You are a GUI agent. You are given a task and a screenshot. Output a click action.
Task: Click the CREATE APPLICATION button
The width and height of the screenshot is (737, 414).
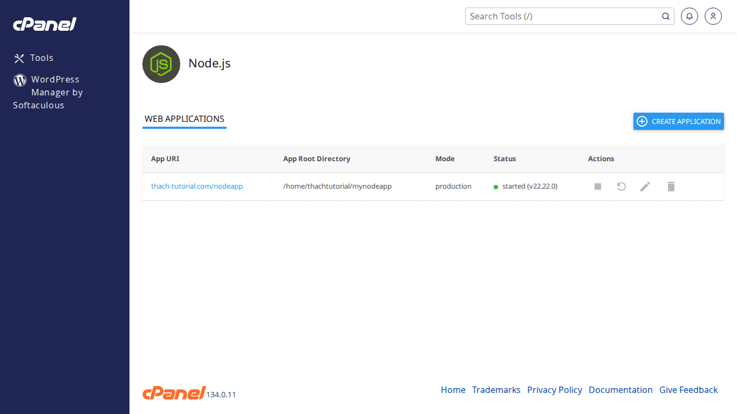[679, 121]
